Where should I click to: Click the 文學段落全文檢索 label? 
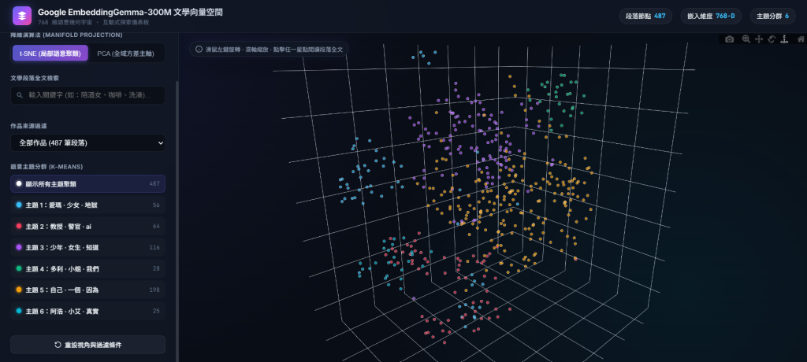click(35, 78)
